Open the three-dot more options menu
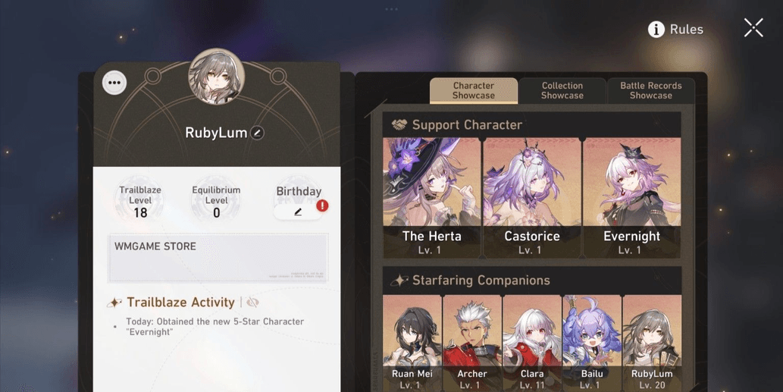The image size is (783, 392). point(114,83)
